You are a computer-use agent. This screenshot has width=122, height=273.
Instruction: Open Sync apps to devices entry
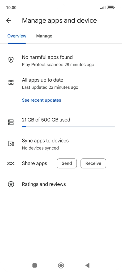click(61, 144)
